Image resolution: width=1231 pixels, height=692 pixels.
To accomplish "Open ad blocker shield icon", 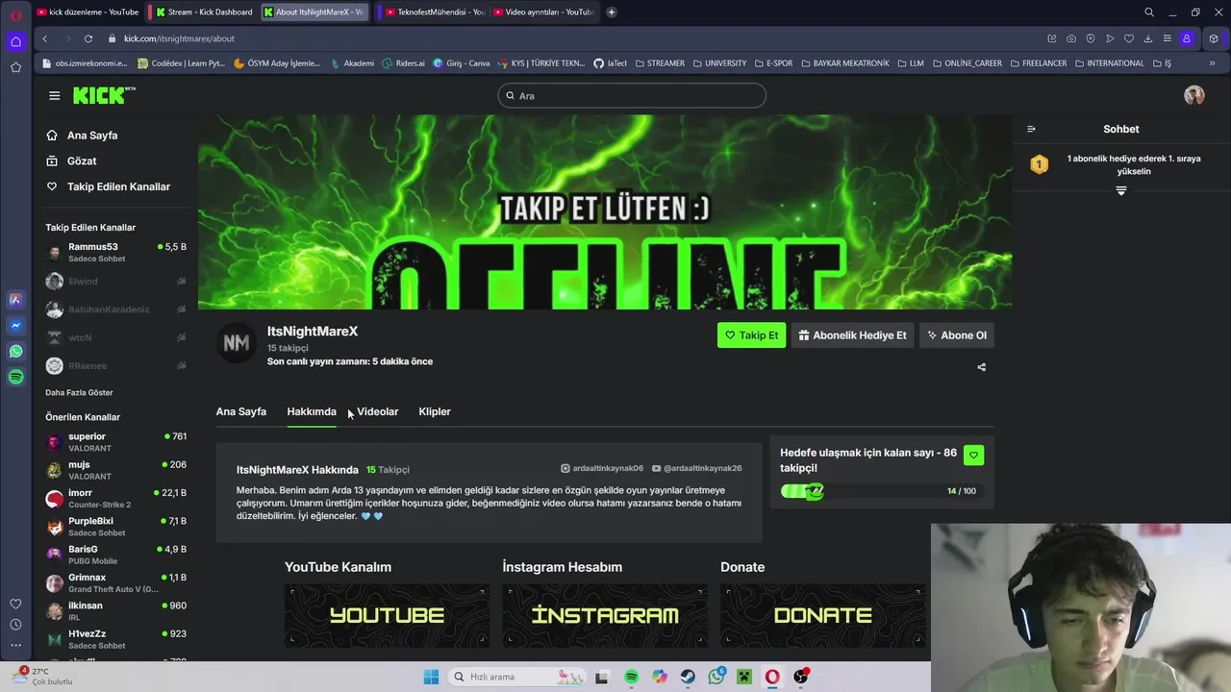I will [x=1091, y=38].
